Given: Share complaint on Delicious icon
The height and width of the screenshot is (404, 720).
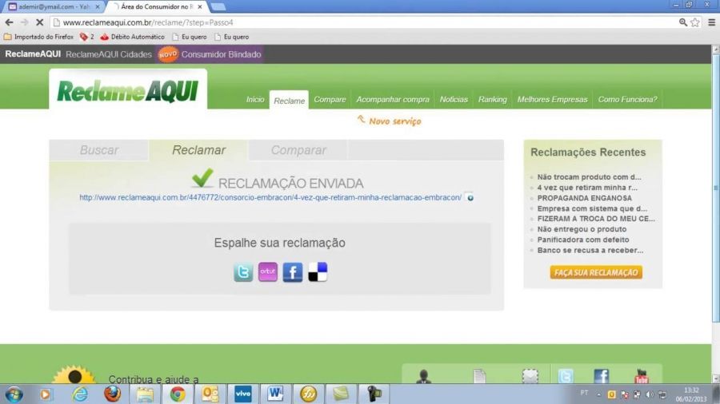Looking at the screenshot, I should (x=318, y=272).
